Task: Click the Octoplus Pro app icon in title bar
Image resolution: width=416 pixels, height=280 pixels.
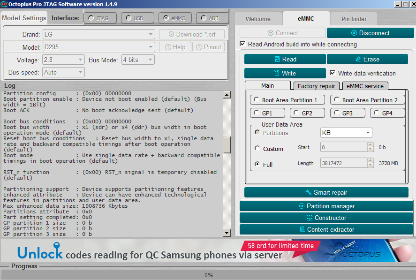Action: point(4,4)
